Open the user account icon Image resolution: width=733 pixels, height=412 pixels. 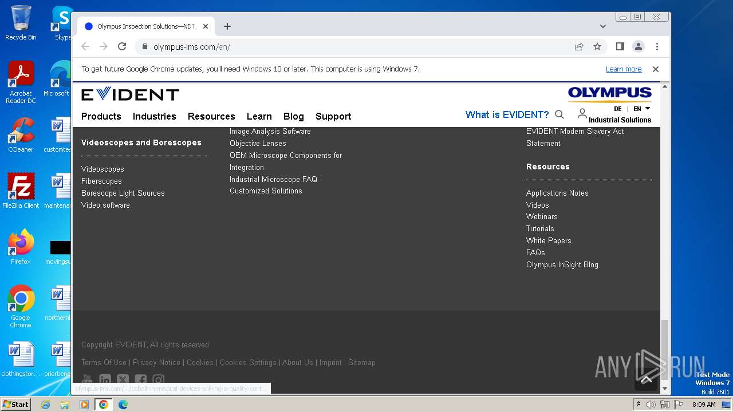(582, 113)
